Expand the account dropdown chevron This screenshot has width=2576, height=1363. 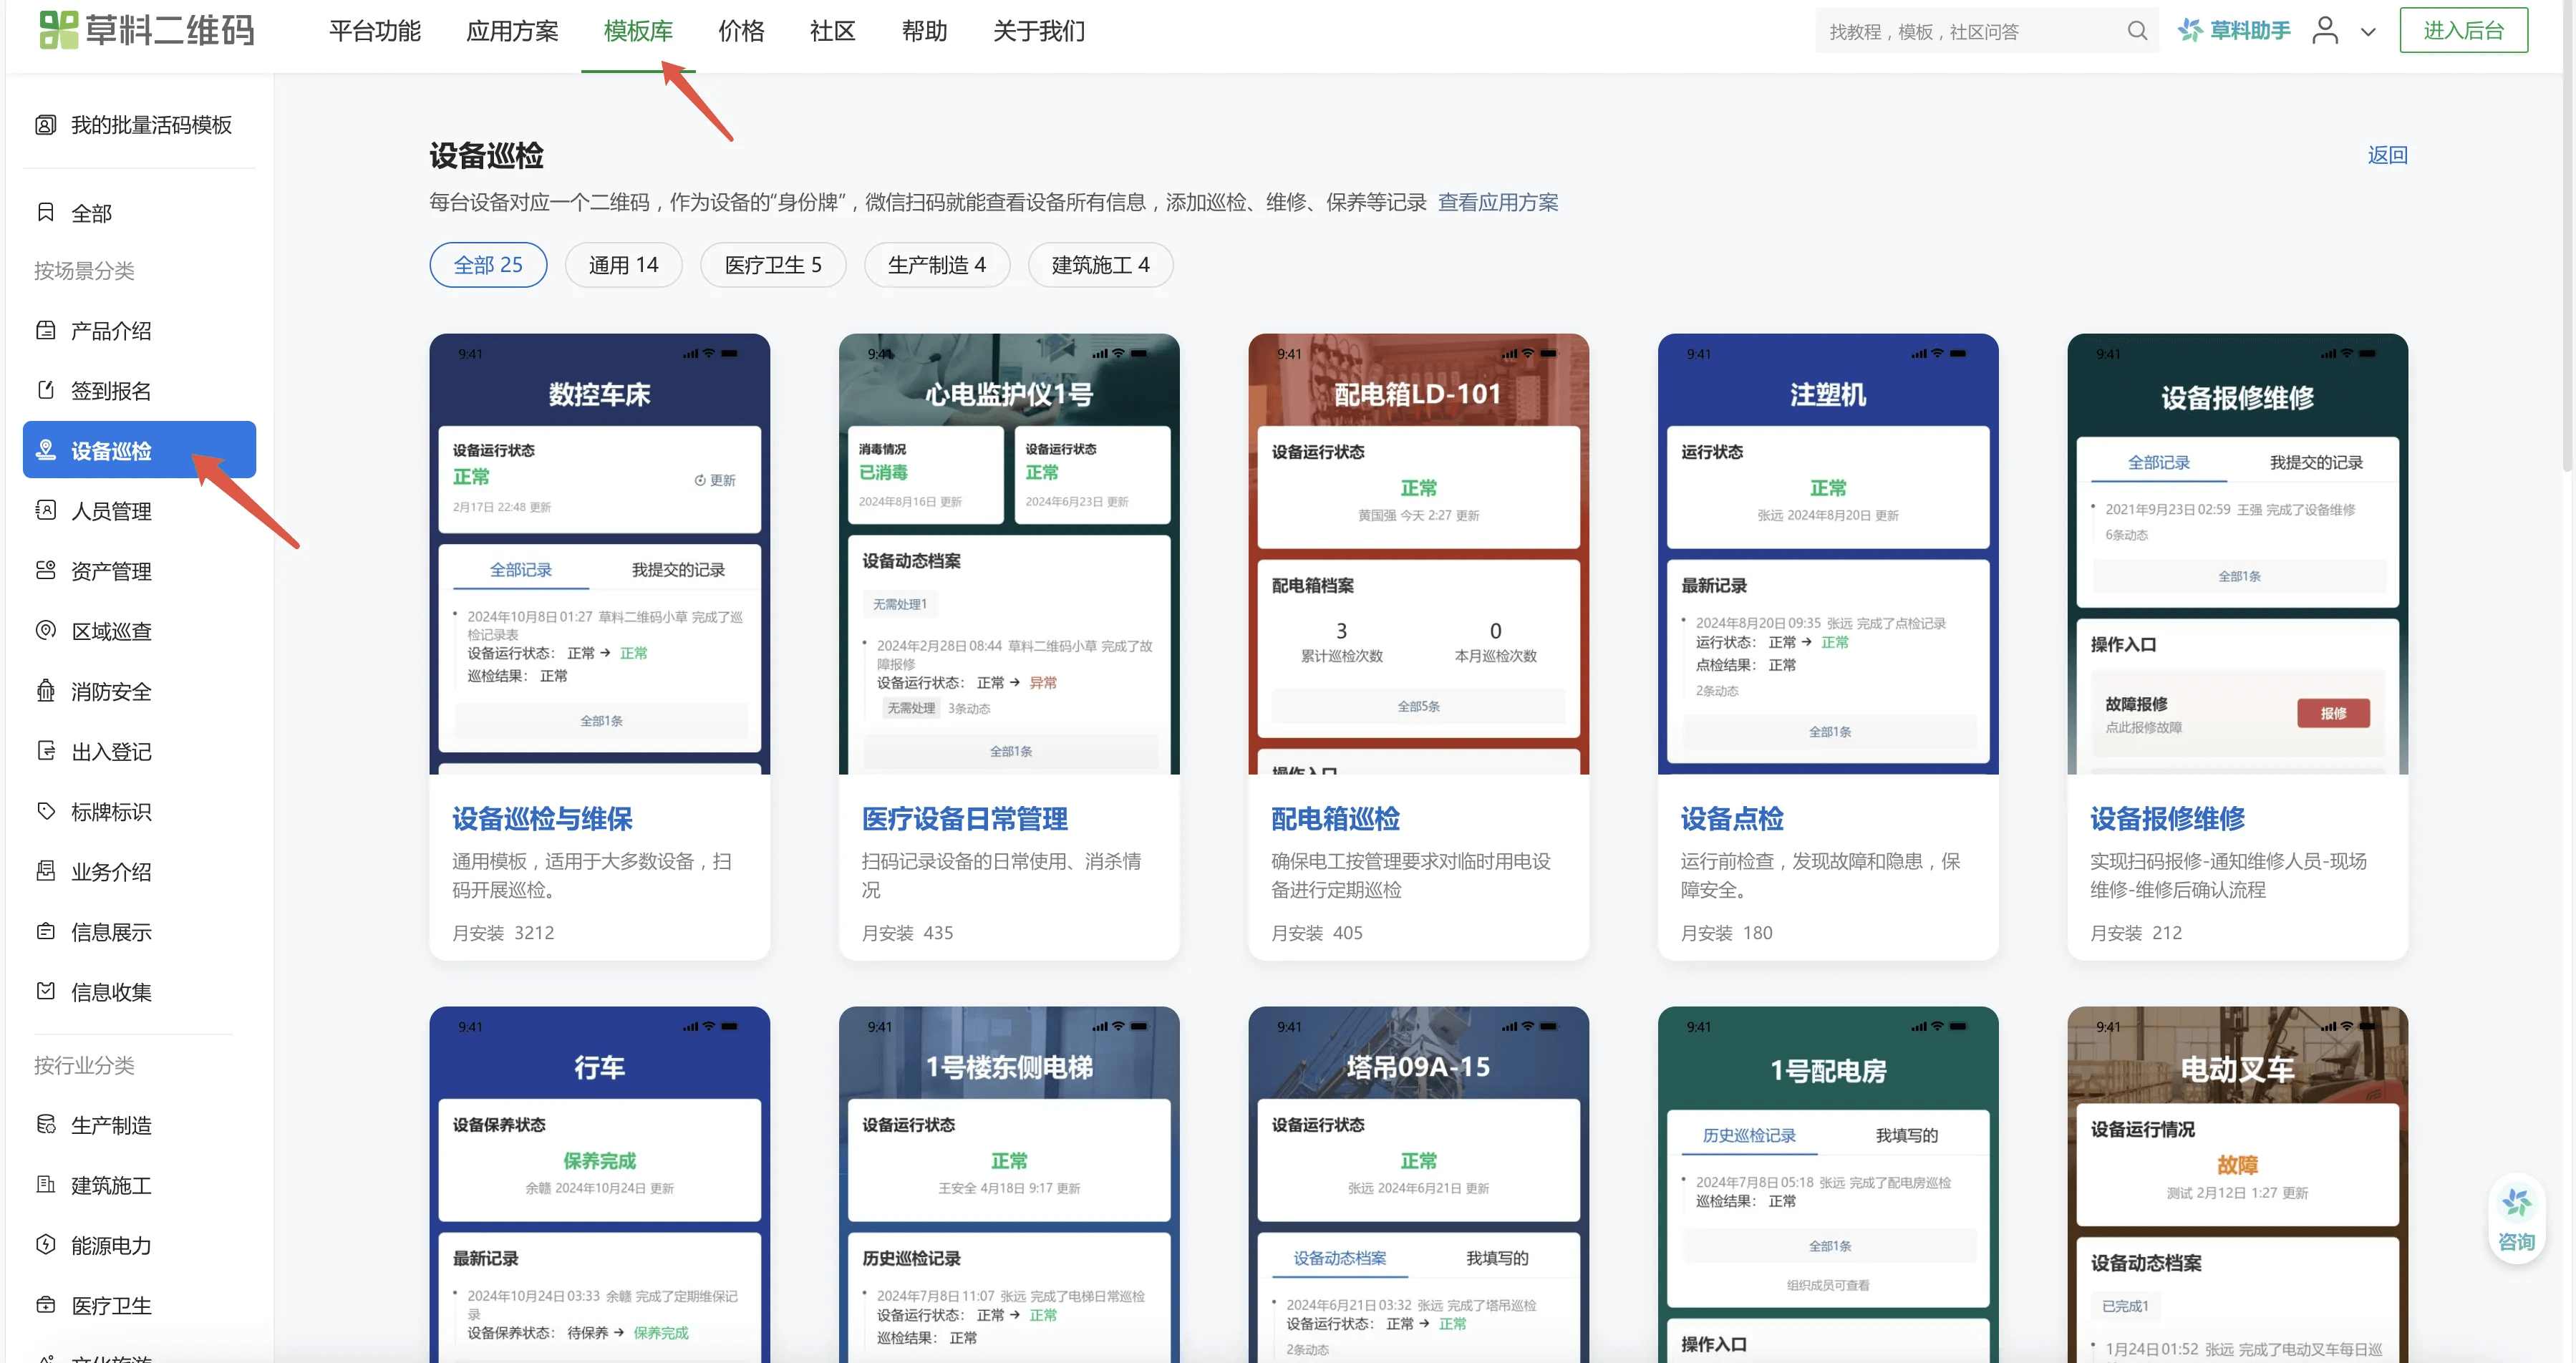point(2368,32)
